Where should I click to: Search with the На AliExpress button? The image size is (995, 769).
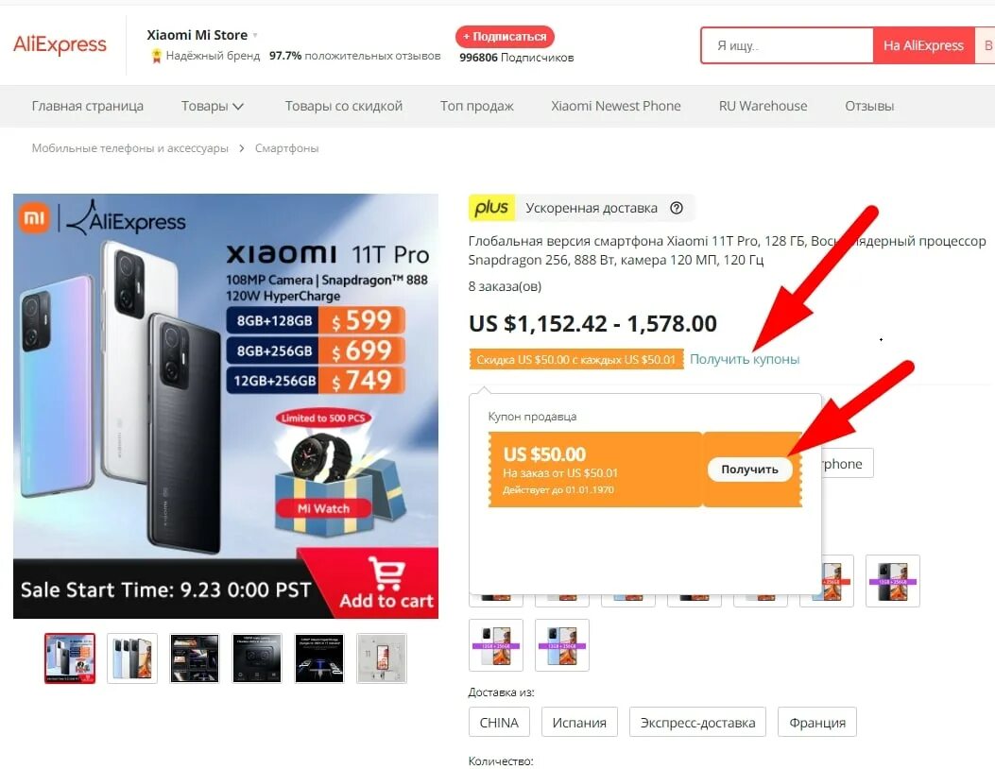tap(923, 45)
